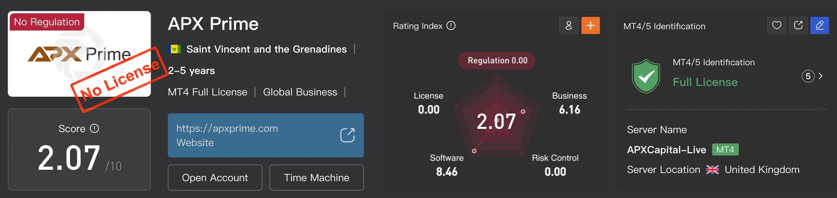Click the Open Account button
The width and height of the screenshot is (837, 198).
tap(215, 178)
